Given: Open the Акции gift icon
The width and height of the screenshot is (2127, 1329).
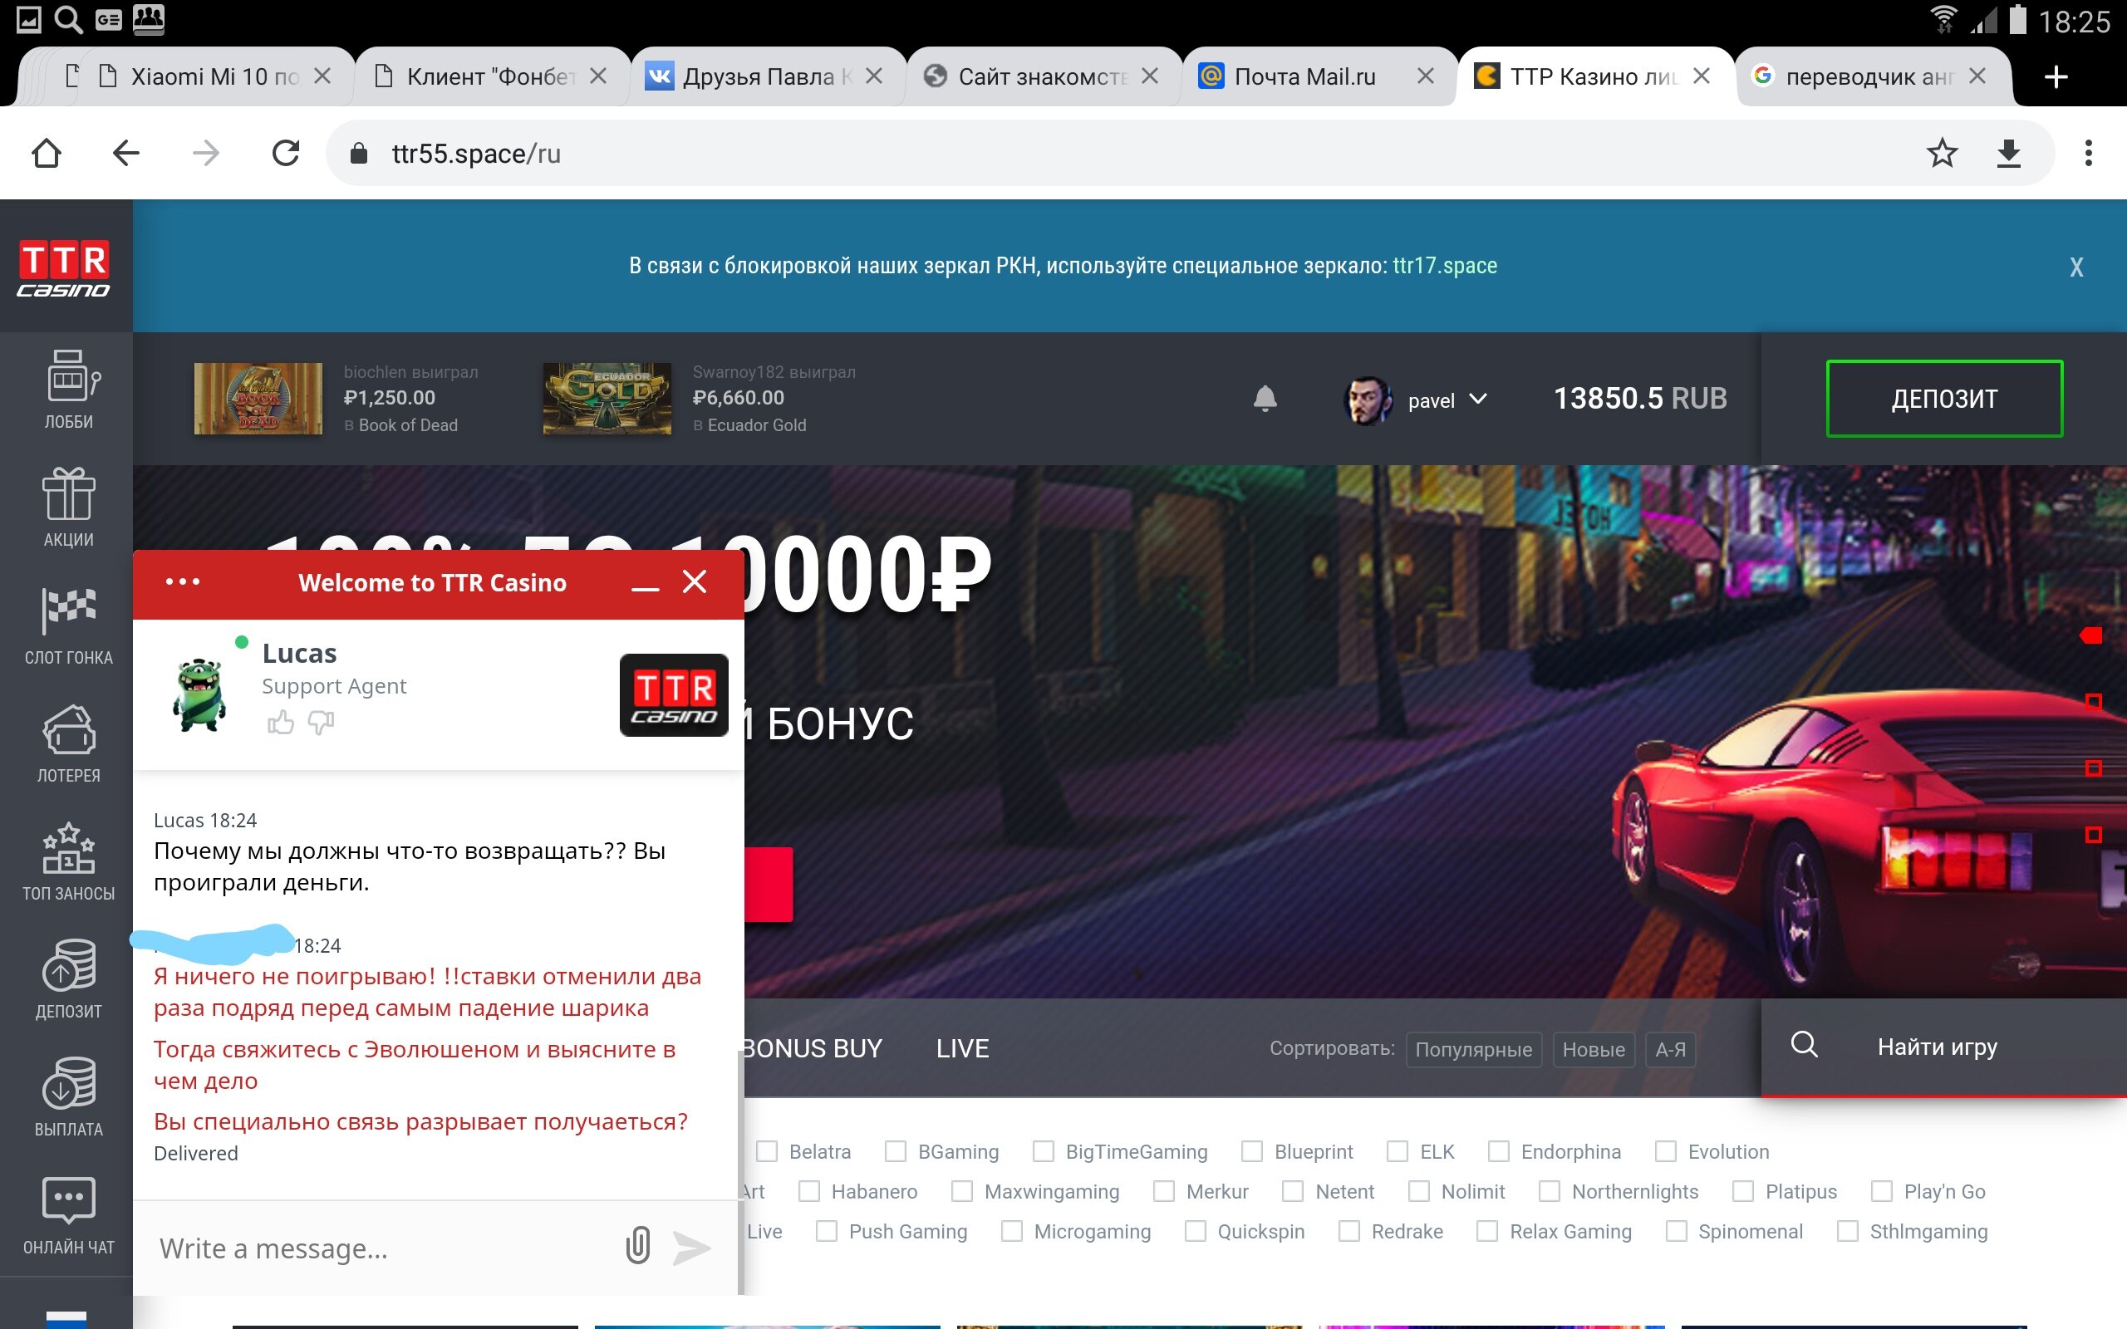Looking at the screenshot, I should tap(69, 495).
